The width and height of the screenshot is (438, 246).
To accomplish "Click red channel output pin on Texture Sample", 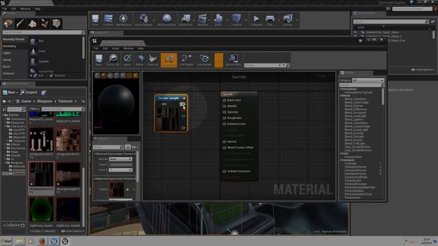I will click(x=183, y=111).
